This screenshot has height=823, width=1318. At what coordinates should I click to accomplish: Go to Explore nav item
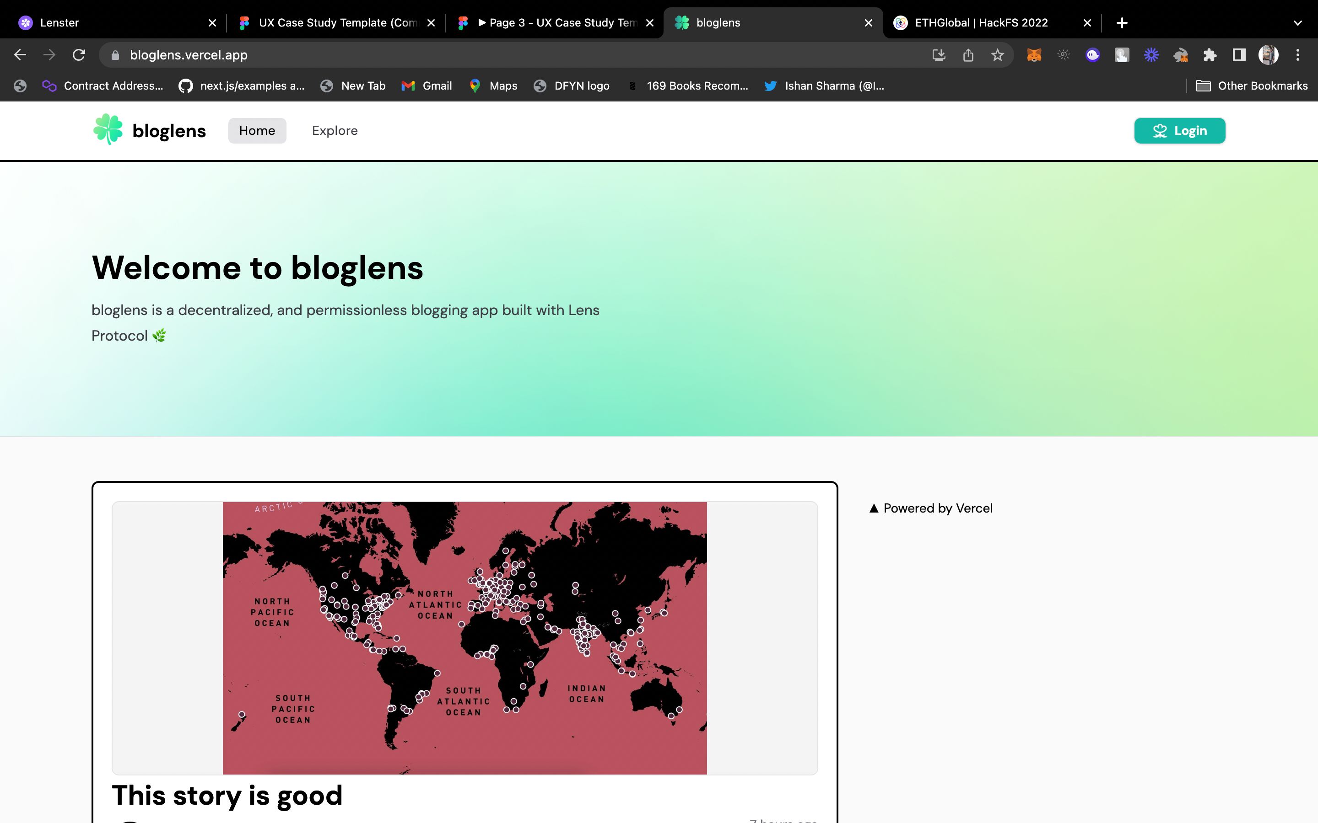335,131
